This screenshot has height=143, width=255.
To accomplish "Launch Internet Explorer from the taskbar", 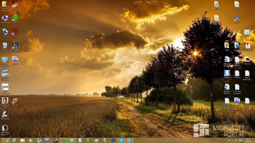I will coord(14,140).
